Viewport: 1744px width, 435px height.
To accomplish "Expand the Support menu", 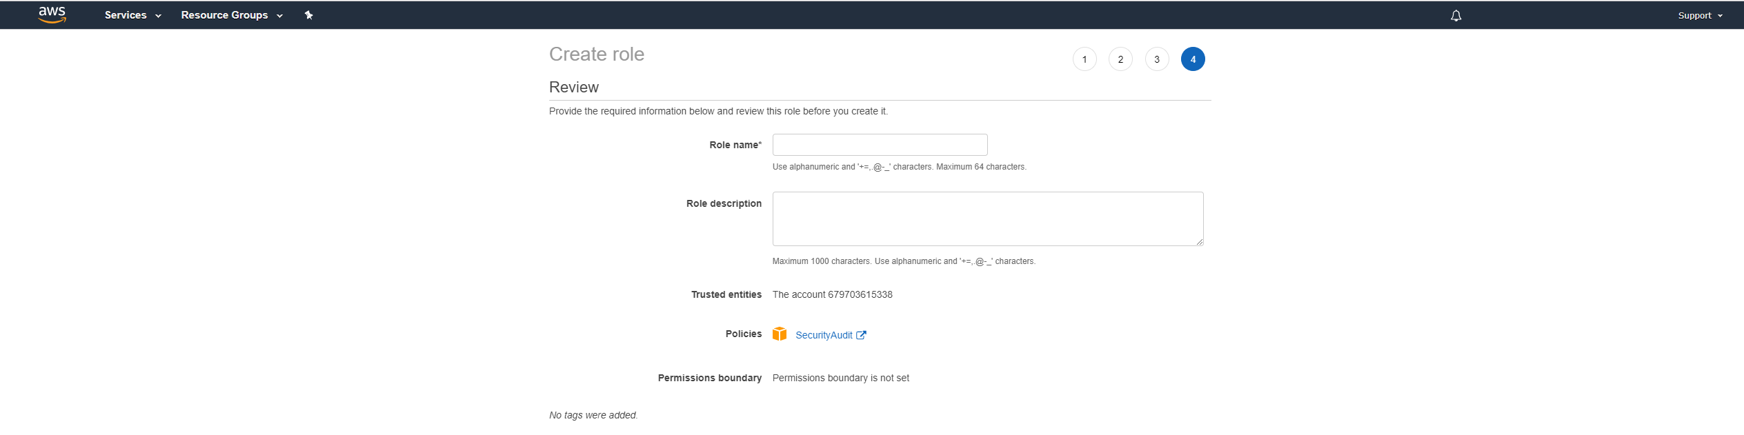I will coord(1700,15).
